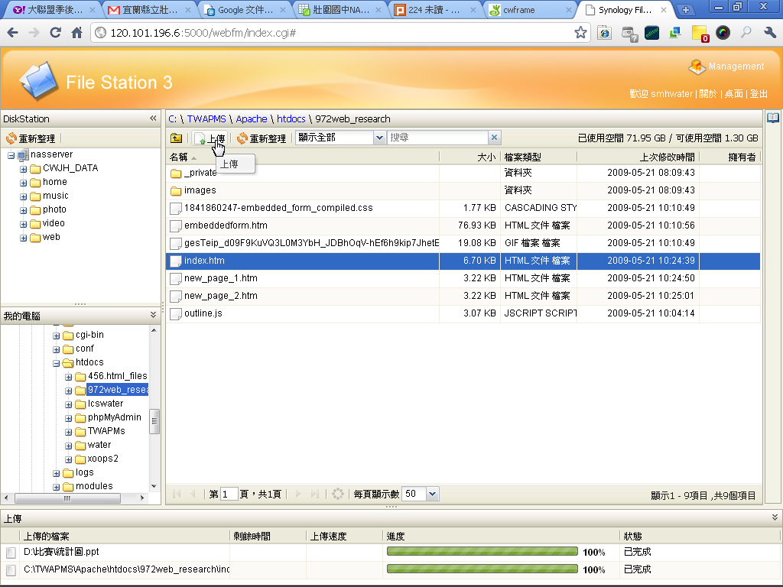Click the browser address bar URL
Viewport: 783px width, 587px height.
203,33
